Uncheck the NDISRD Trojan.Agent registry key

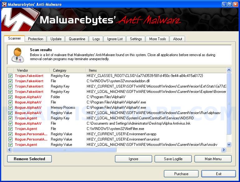pos(10,118)
